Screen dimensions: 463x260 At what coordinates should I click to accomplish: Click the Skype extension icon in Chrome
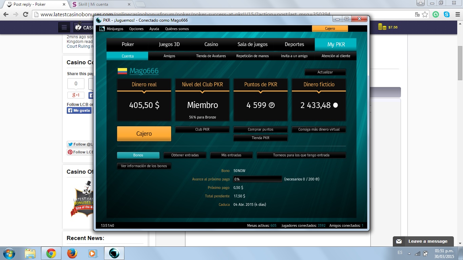[x=447, y=15]
